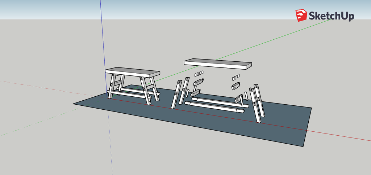Viewport: 371px width, 175px height.
Task: Select the front right leg of assembled bench
Action: click(146, 91)
